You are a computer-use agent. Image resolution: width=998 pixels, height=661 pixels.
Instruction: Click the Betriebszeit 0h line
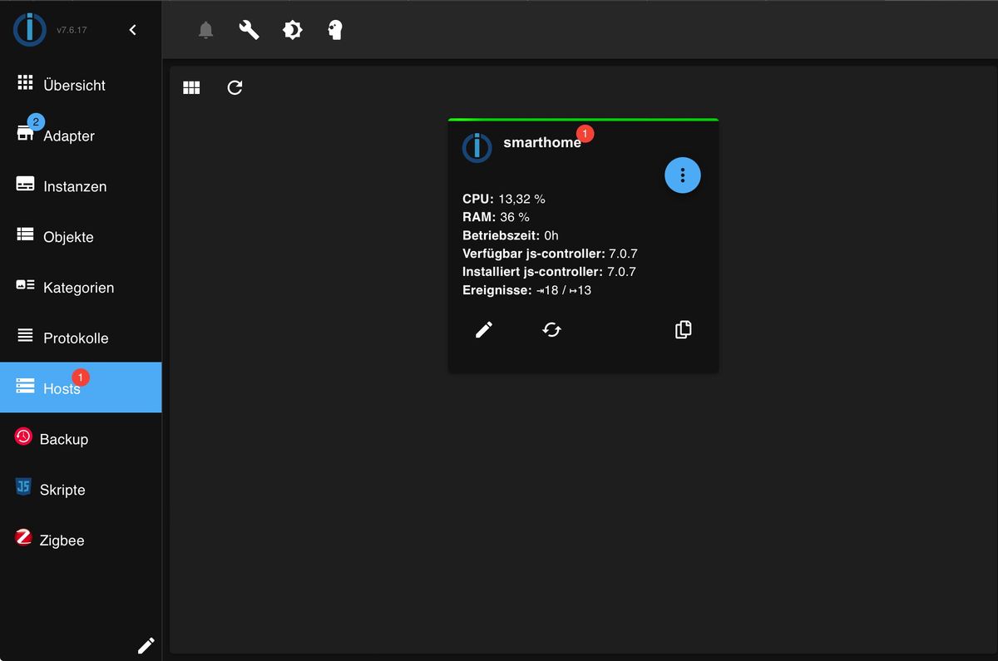pyautogui.click(x=511, y=235)
